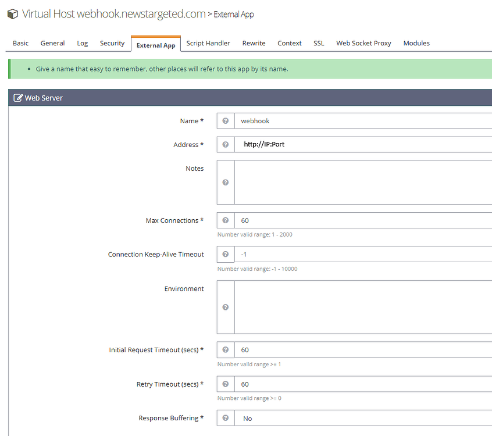Image resolution: width=492 pixels, height=436 pixels.
Task: Open the Script Handler tab
Action: (208, 43)
